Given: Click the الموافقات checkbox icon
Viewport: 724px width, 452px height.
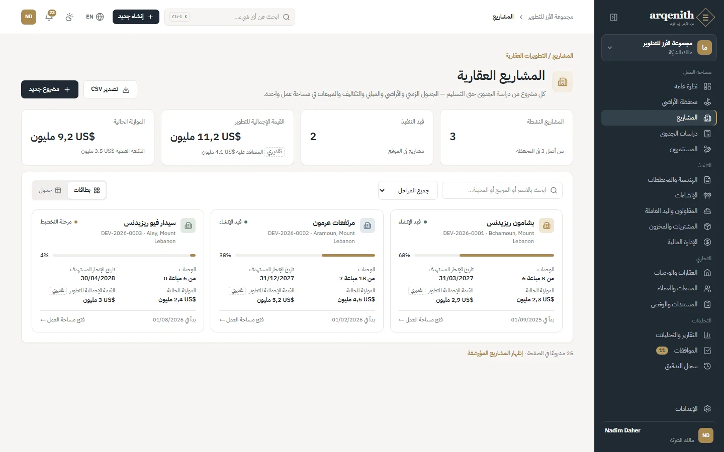Looking at the screenshot, I should 707,351.
